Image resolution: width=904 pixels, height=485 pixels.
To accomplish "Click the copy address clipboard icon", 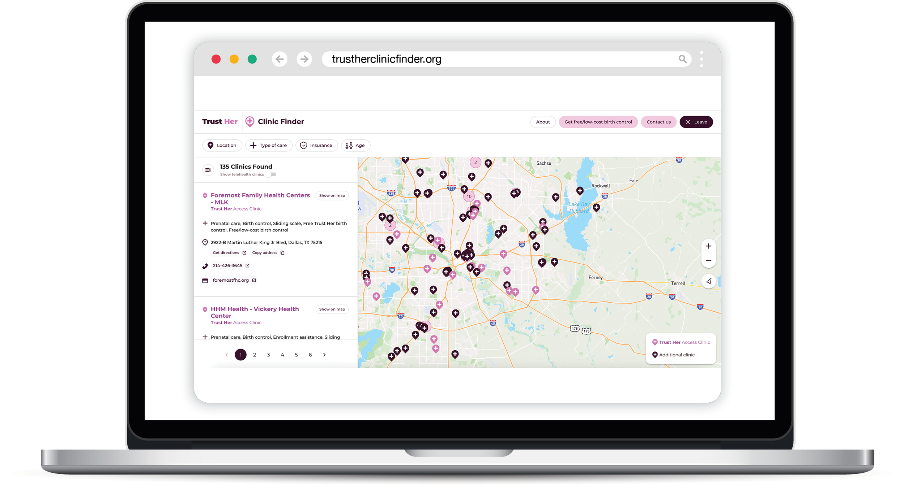I will pos(282,253).
